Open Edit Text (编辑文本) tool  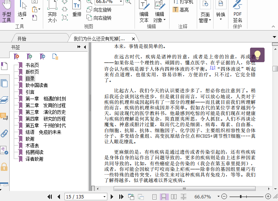(144, 11)
